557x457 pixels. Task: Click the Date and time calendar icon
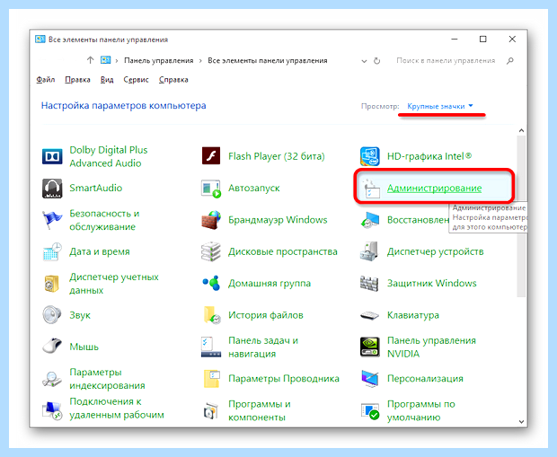coord(52,251)
